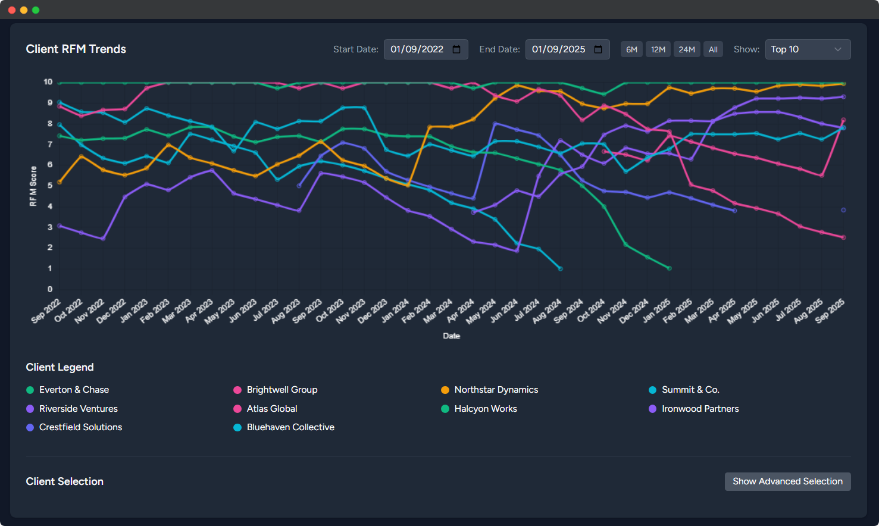Click the red close window button
879x526 pixels.
[x=12, y=10]
